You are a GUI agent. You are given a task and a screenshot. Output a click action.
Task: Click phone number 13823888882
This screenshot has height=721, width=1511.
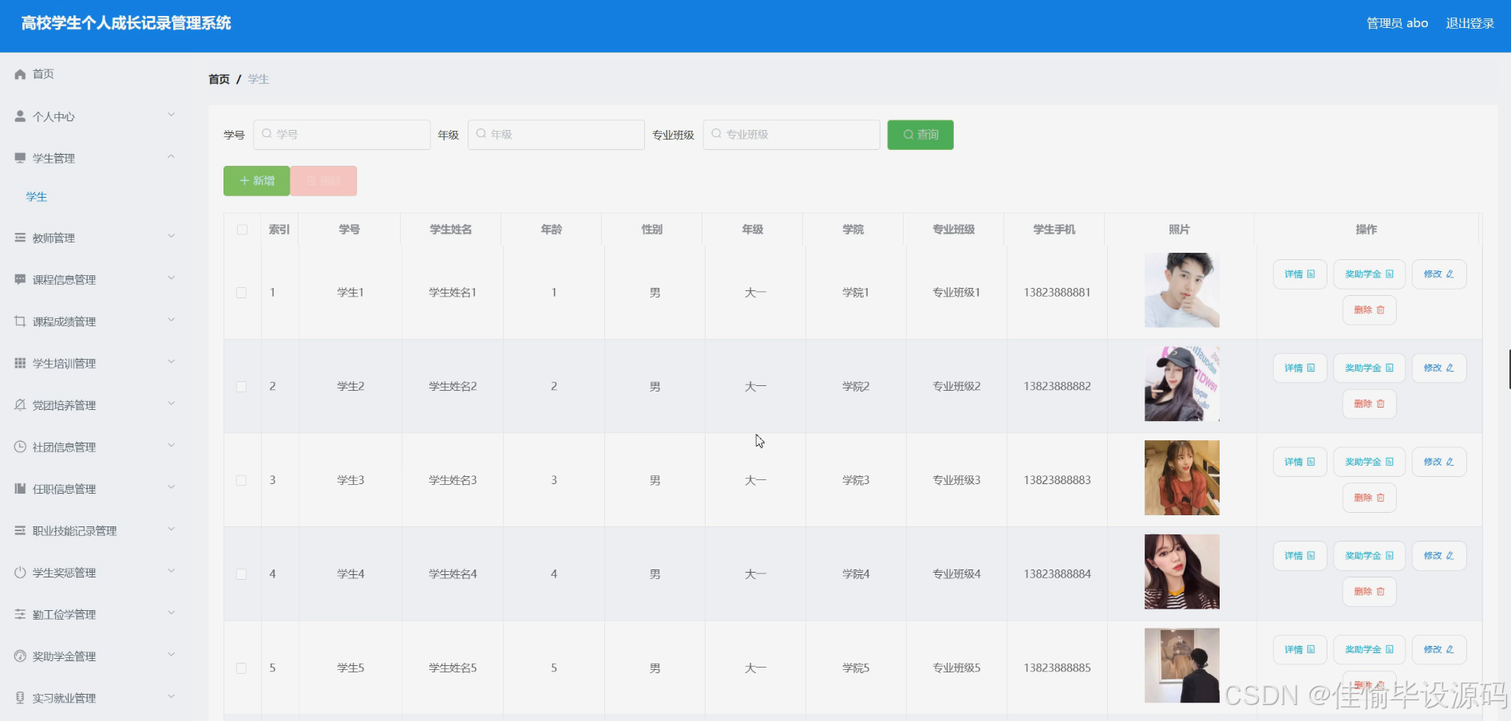[x=1057, y=386]
